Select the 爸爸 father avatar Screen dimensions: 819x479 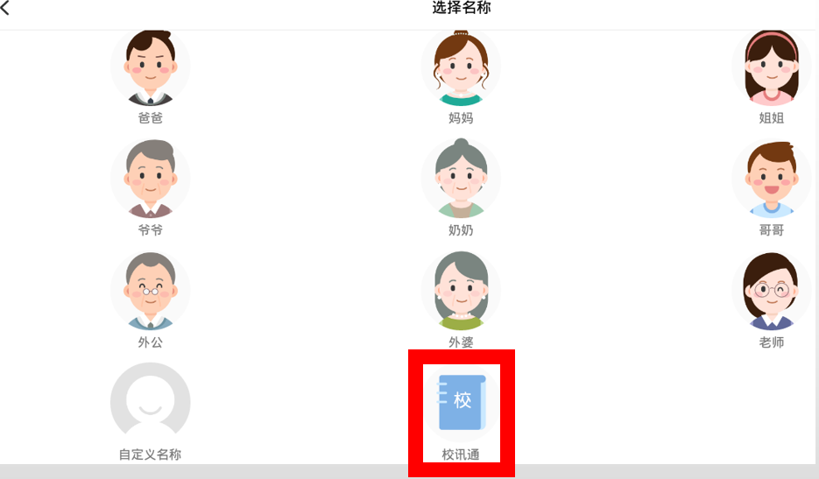151,67
